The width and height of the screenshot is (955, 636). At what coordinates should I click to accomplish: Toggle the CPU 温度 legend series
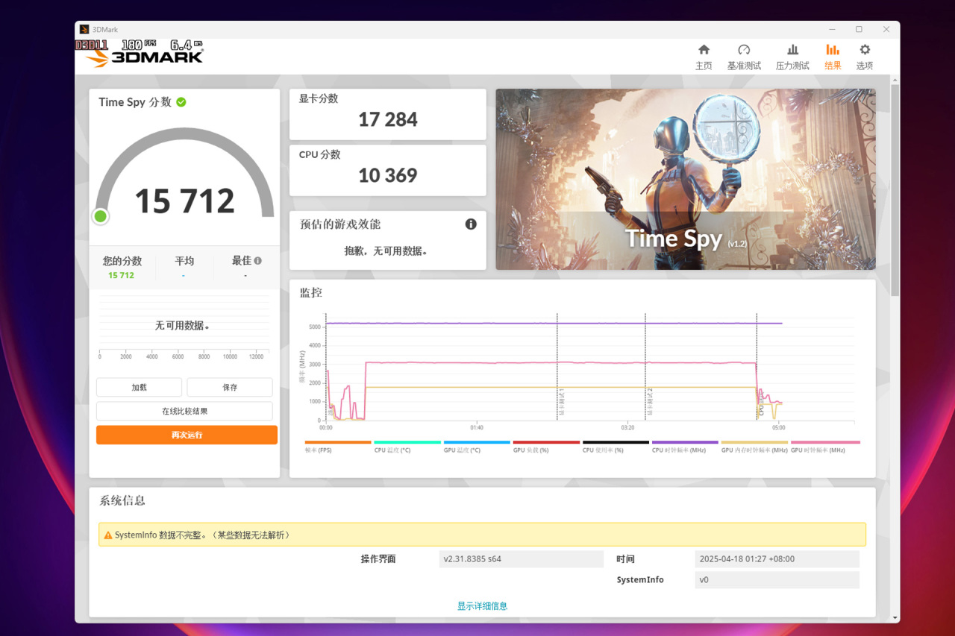pos(407,447)
